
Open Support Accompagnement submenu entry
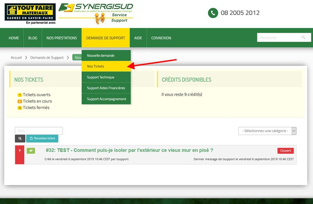[106, 99]
